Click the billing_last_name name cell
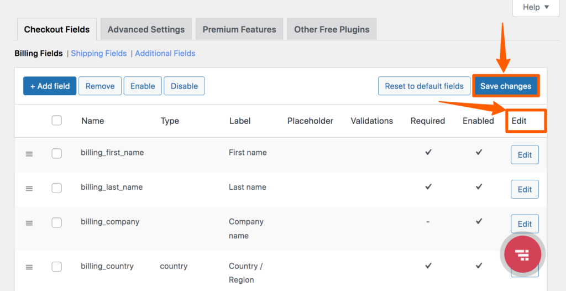Screen dimensions: 566x291 [112, 187]
